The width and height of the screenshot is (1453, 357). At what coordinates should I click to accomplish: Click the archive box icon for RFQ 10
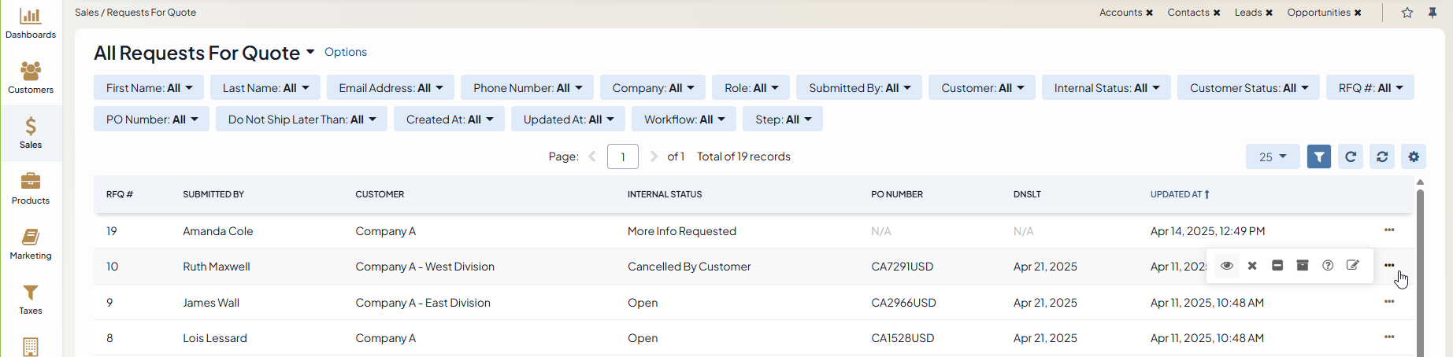[1303, 266]
